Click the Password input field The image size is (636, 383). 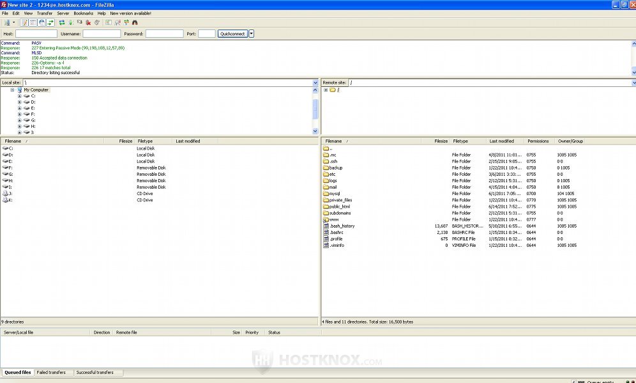[164, 34]
